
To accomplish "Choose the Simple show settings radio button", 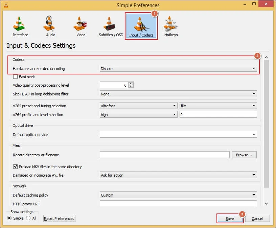I will pos(9,218).
